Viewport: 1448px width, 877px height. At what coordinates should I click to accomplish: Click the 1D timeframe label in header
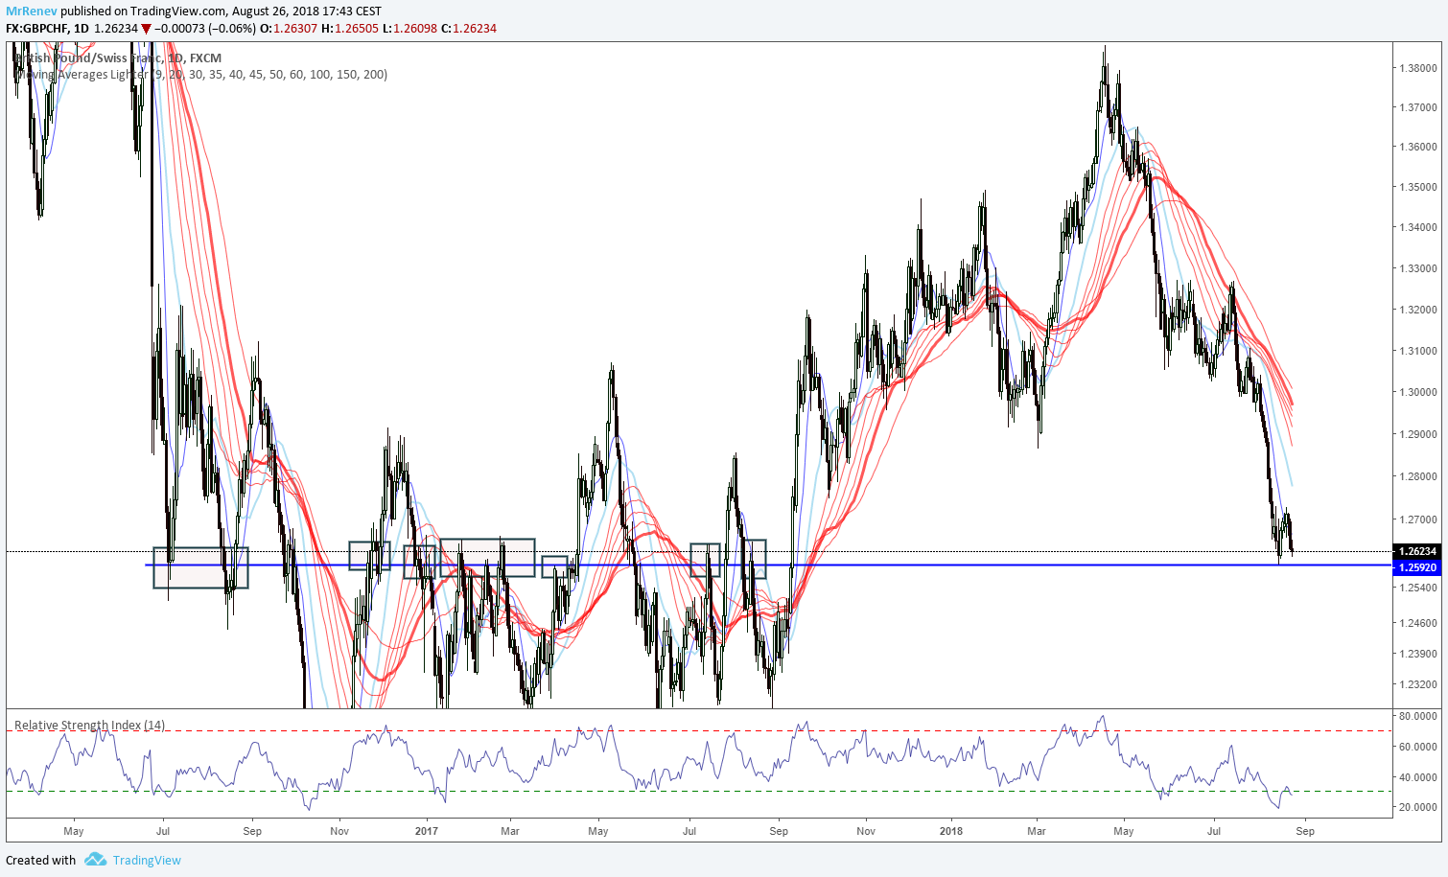point(82,28)
